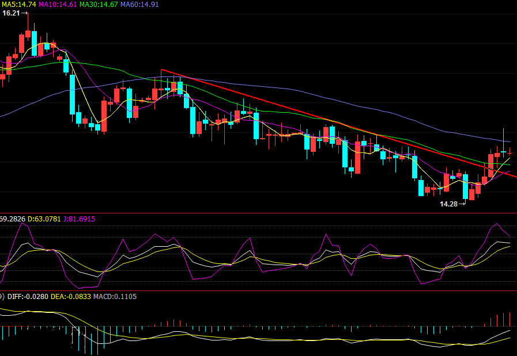Click the rightmost candlestick on the chart

pos(510,152)
